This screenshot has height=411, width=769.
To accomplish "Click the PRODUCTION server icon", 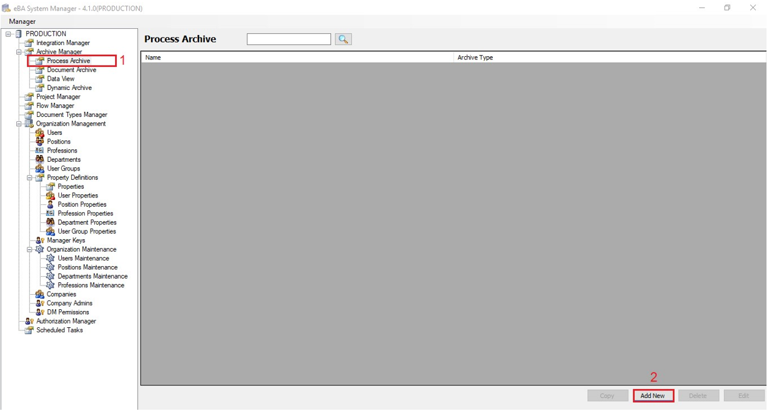I will coord(18,34).
